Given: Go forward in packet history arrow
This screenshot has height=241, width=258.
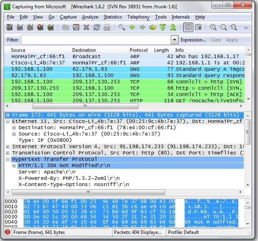Looking at the screenshot, I should [142, 27].
